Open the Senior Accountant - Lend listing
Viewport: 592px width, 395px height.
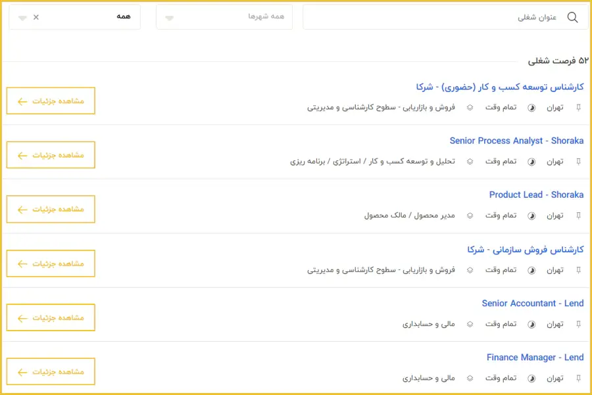coord(532,303)
